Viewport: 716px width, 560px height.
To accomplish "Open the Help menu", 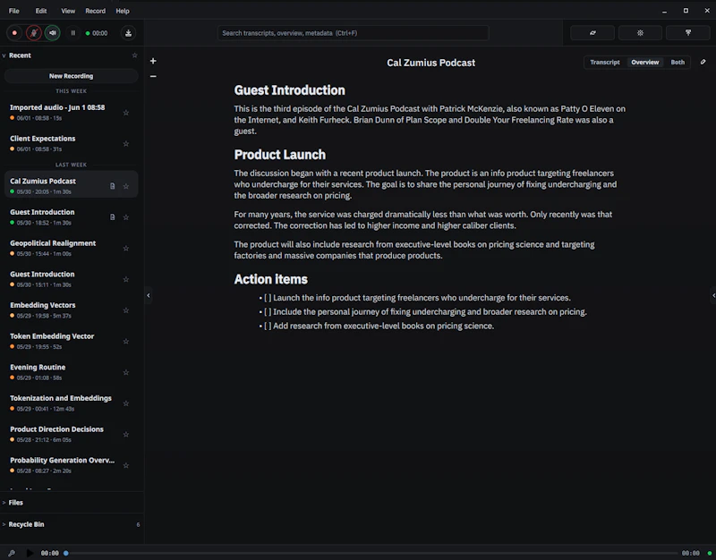I will pyautogui.click(x=123, y=11).
